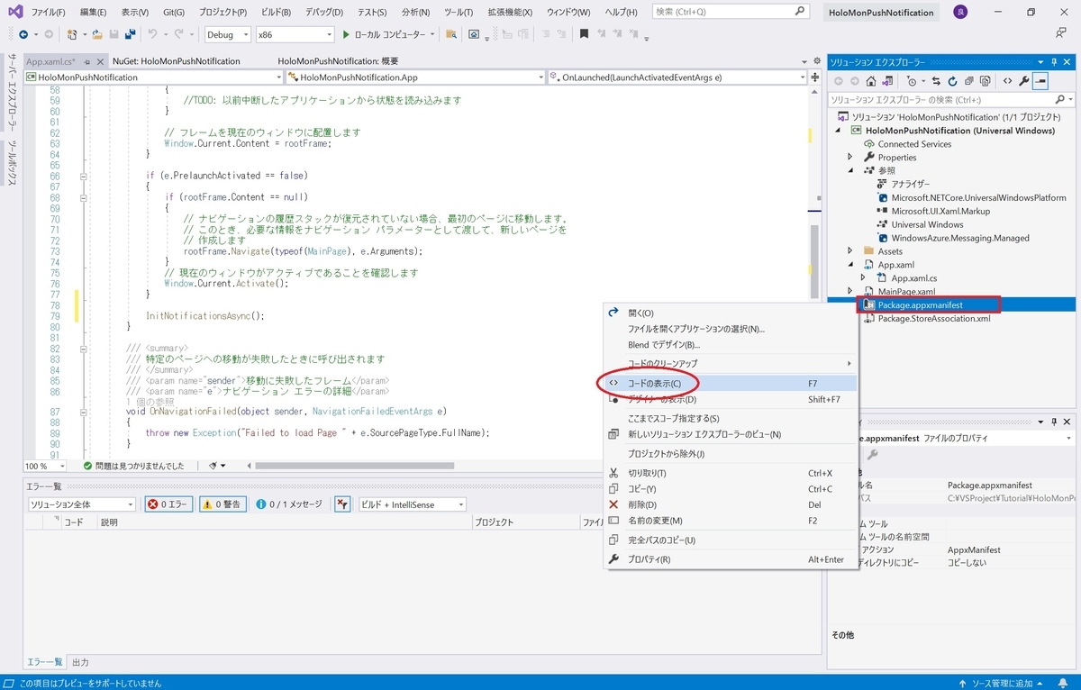Select 名前の変更(M) in context menu

(x=730, y=521)
